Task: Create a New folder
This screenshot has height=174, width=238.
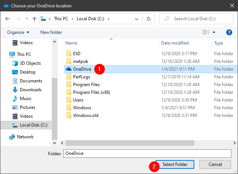Action: click(x=51, y=32)
